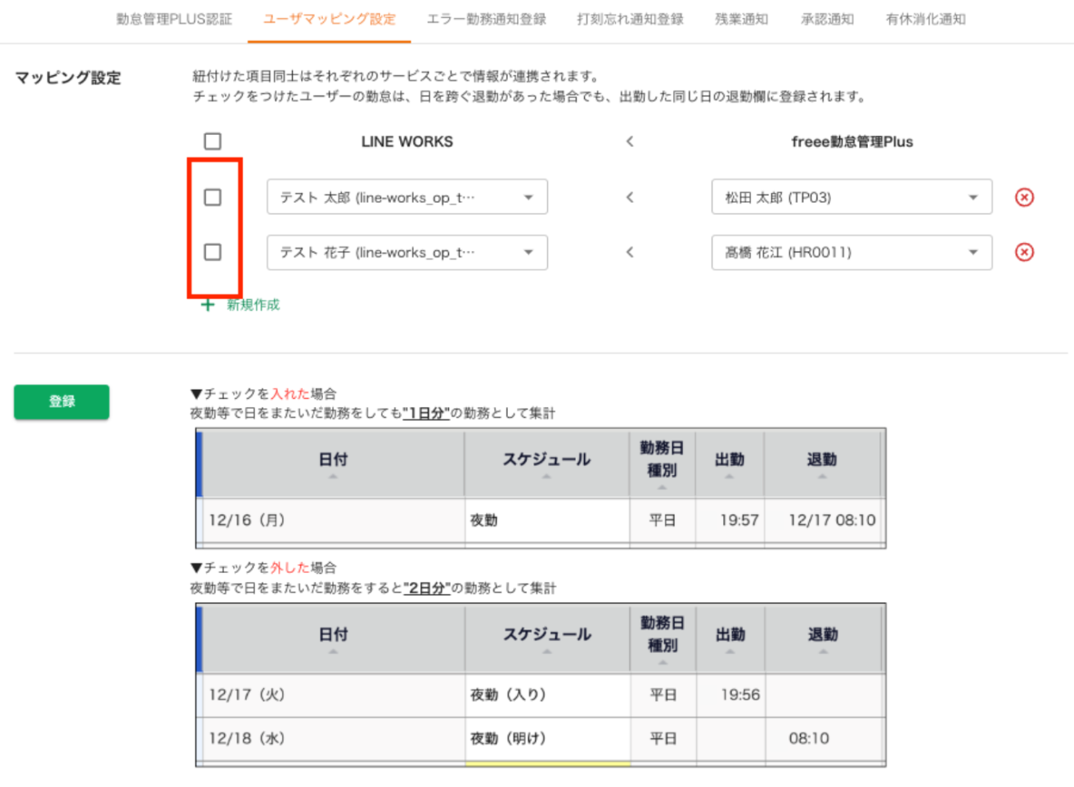
Task: Open the 承認通知 tab
Action: pos(827,19)
